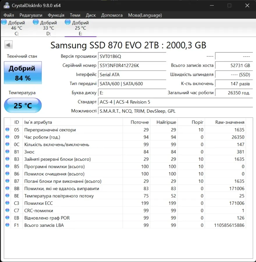Click the standard field ACS-4 Revision 5
This screenshot has width=256, height=262.
tap(175, 102)
